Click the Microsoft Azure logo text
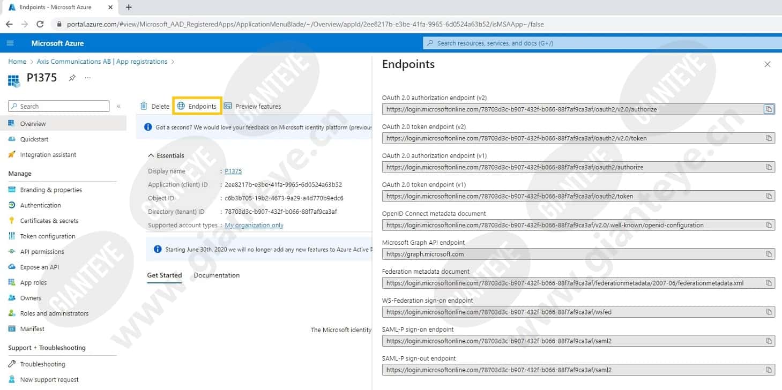This screenshot has height=390, width=782. click(57, 43)
